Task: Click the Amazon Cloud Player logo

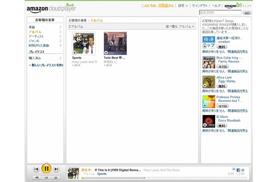Action: [51, 9]
